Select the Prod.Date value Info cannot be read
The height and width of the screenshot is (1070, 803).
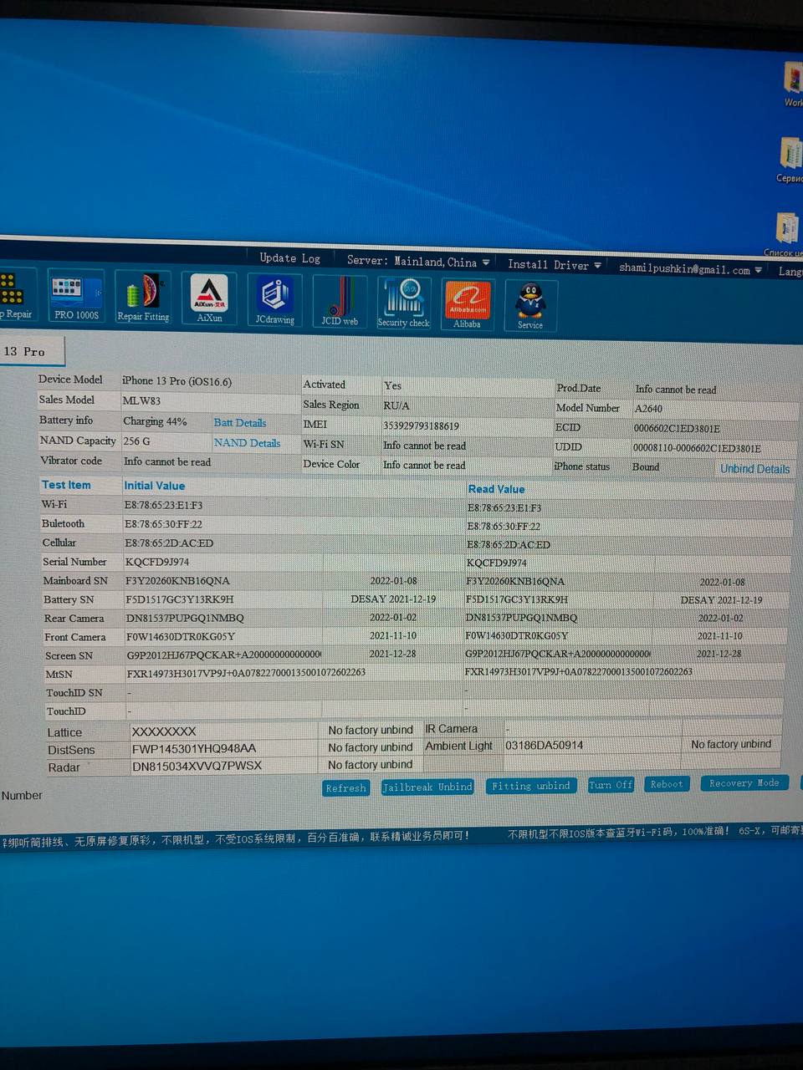coord(676,390)
